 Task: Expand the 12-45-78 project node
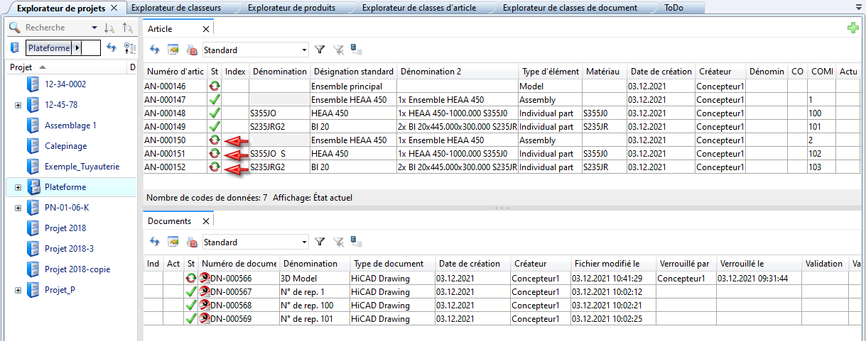[18, 105]
